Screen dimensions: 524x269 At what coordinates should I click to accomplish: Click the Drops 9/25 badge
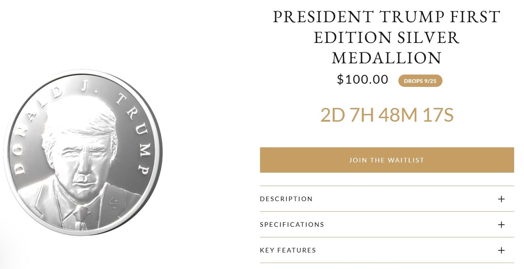tap(420, 81)
